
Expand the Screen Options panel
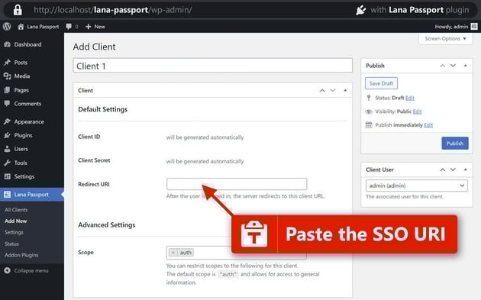(445, 39)
